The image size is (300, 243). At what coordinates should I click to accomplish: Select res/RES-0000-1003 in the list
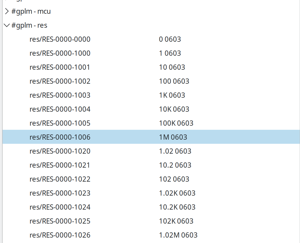(x=60, y=95)
